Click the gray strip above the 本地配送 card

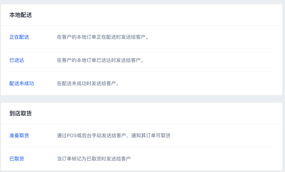pyautogui.click(x=142, y=2)
